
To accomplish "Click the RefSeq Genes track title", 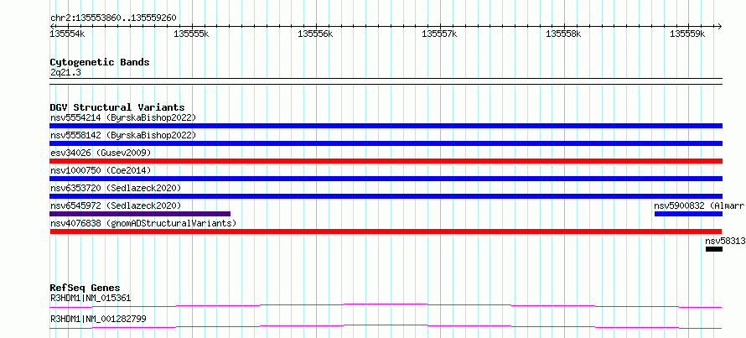I will (x=85, y=288).
